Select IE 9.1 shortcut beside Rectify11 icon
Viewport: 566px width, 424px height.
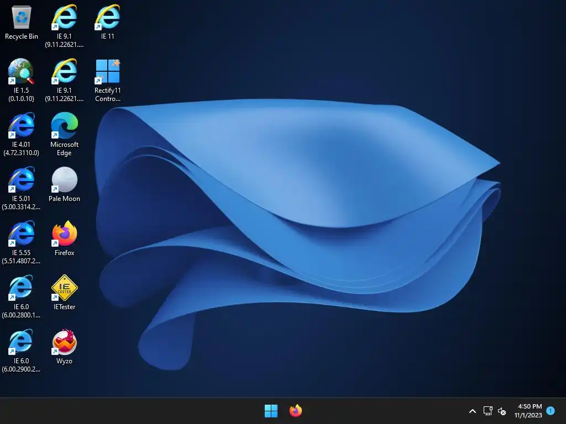pos(64,80)
